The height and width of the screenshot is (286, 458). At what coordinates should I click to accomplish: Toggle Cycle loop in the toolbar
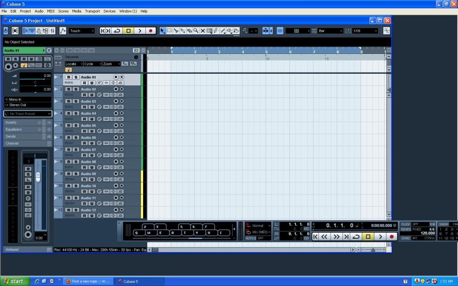pos(117,31)
